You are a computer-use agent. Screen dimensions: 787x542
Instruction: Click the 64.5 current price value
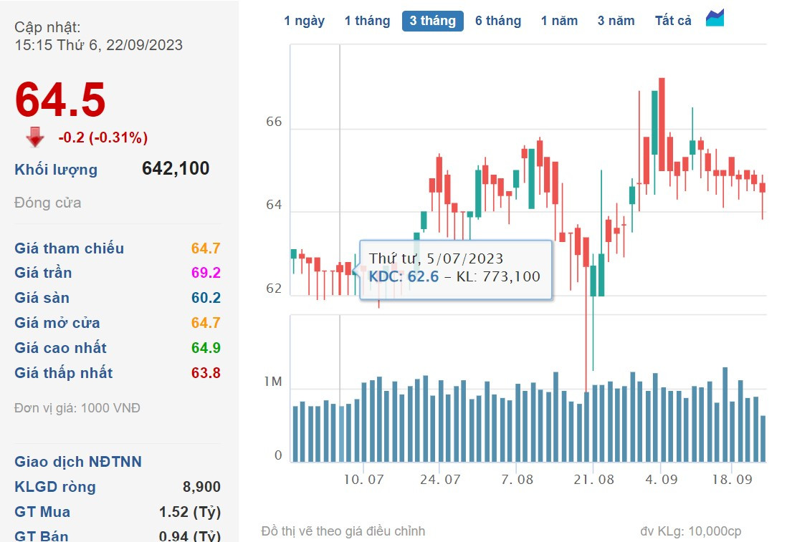(60, 100)
